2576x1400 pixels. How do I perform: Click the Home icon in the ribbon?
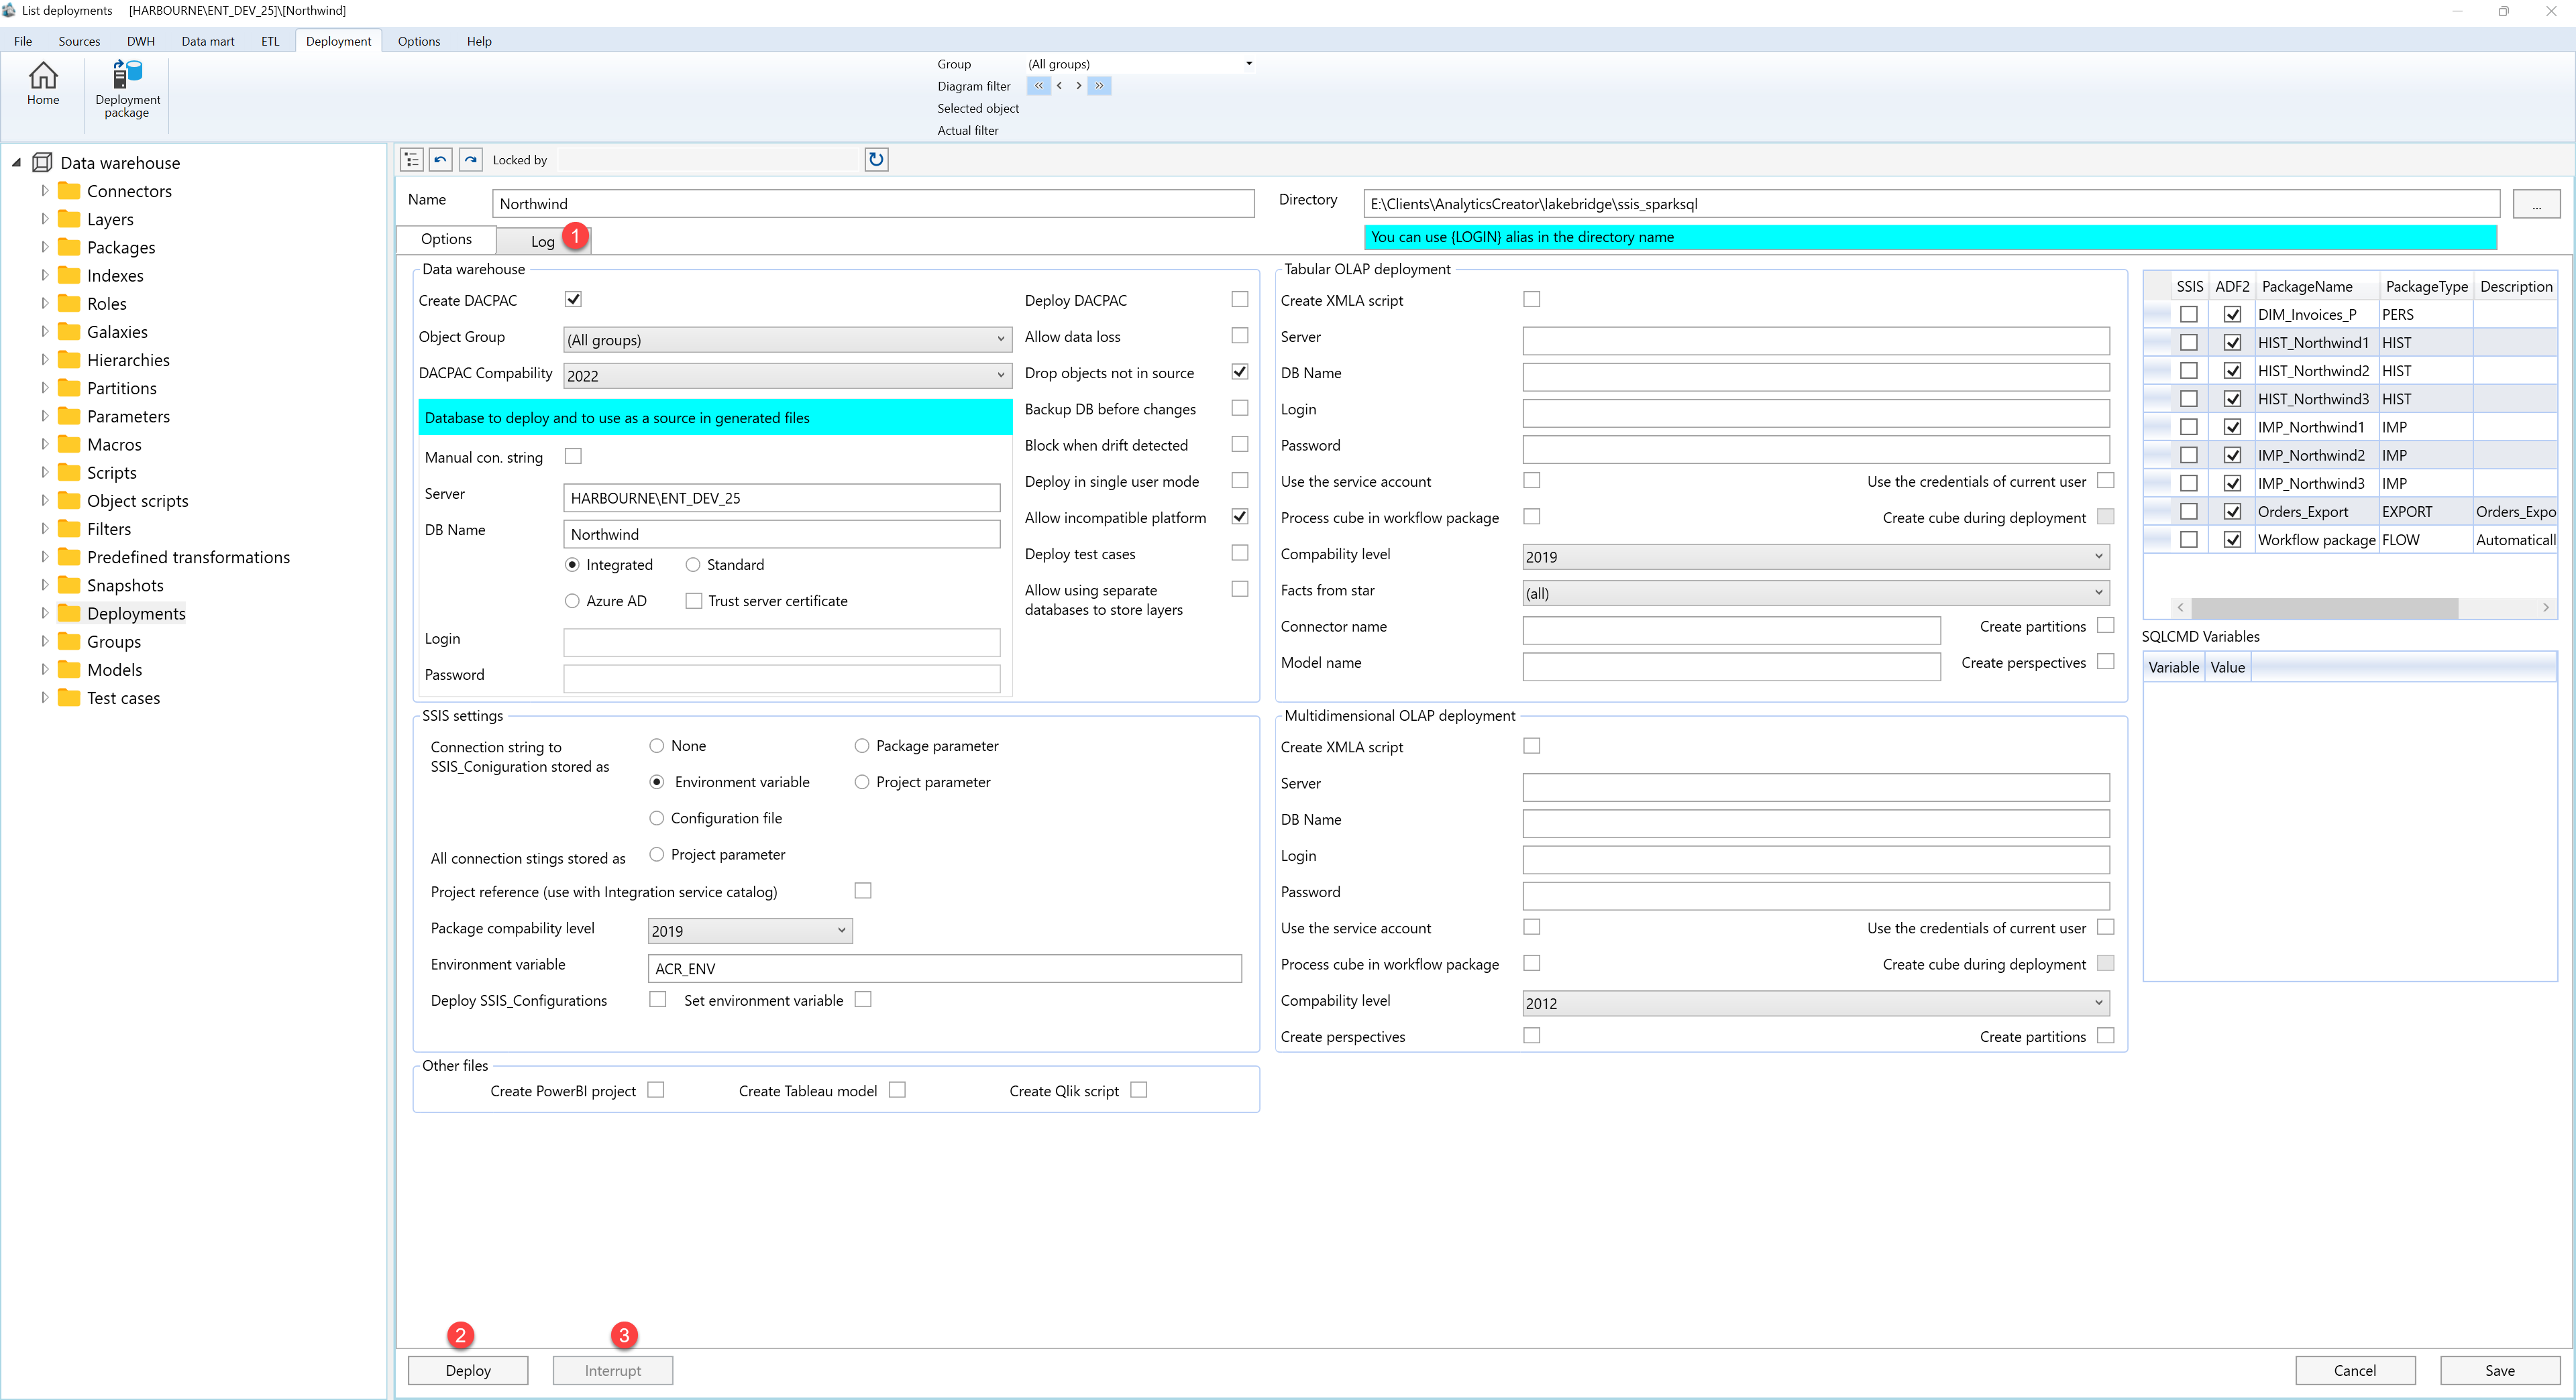pos(43,76)
